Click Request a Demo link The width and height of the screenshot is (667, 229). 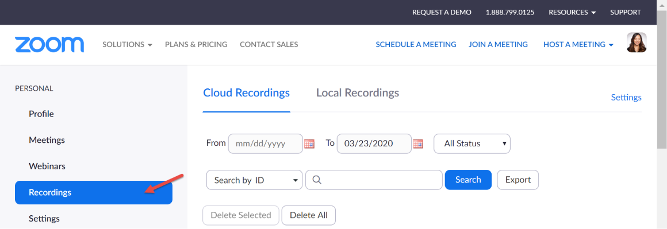[442, 12]
